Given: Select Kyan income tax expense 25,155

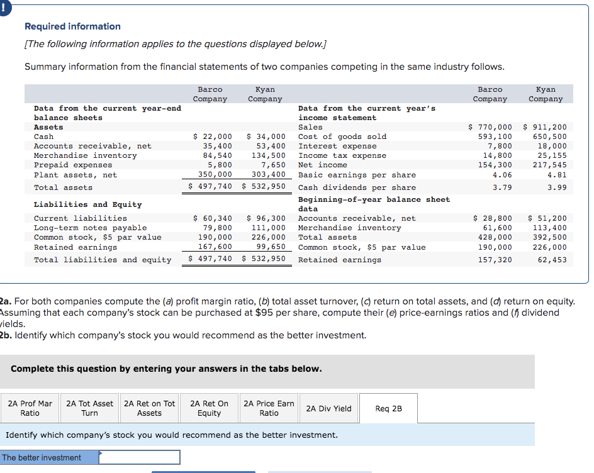Looking at the screenshot, I should click(552, 155).
